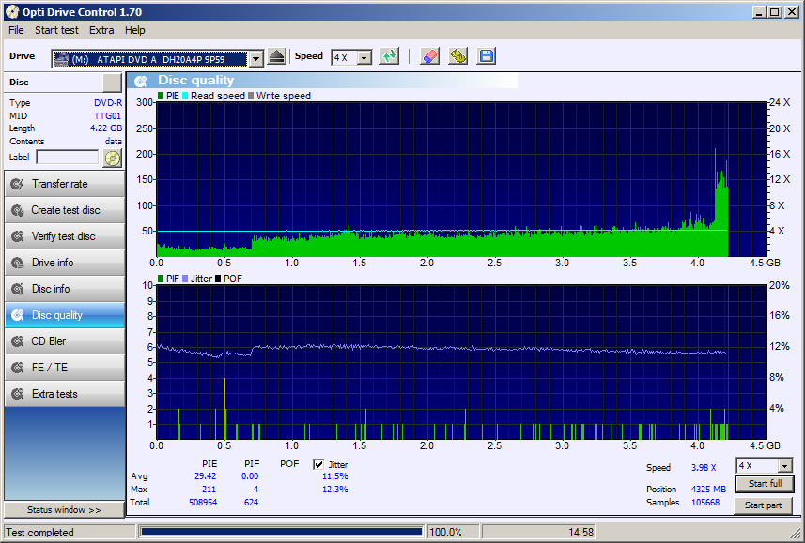Click the PIF total value 624
805x543 pixels.
coord(251,502)
